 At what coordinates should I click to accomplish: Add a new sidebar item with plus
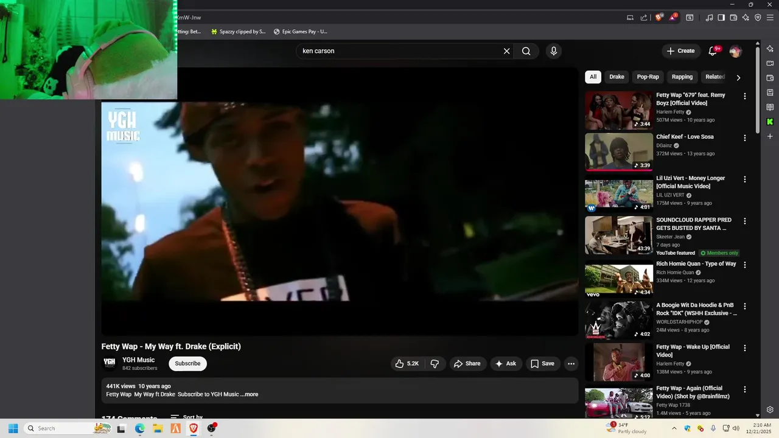click(770, 136)
